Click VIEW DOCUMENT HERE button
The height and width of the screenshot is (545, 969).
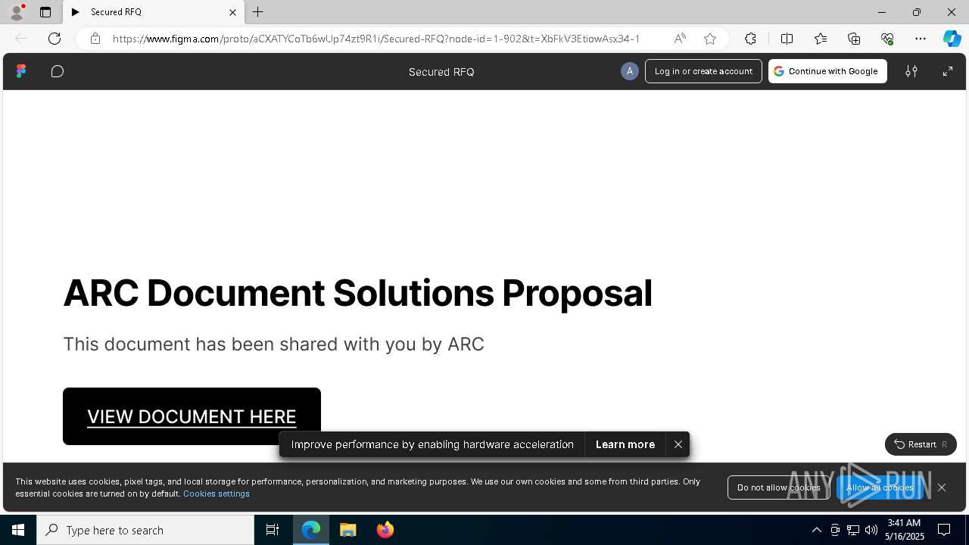[192, 416]
